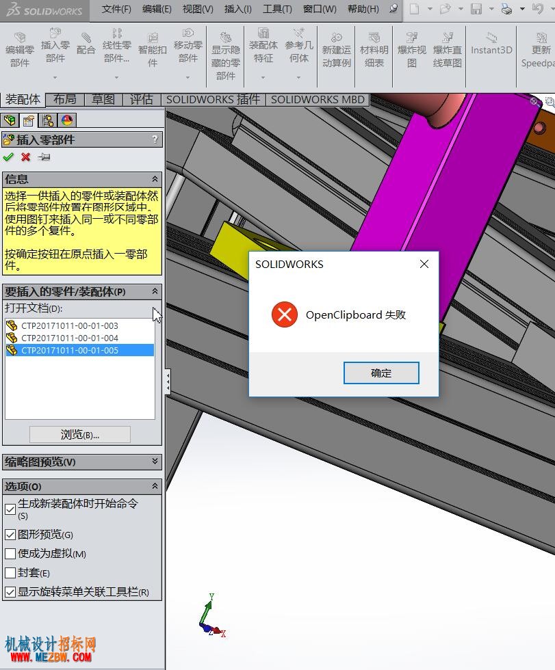
Task: Click the Reference Geometry icon
Action: tap(299, 33)
